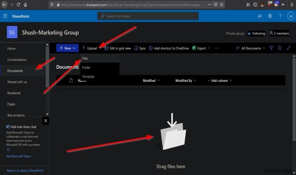This screenshot has height=175, width=296.
Task: Choose Folder from the Upload menu
Action: tap(100, 67)
